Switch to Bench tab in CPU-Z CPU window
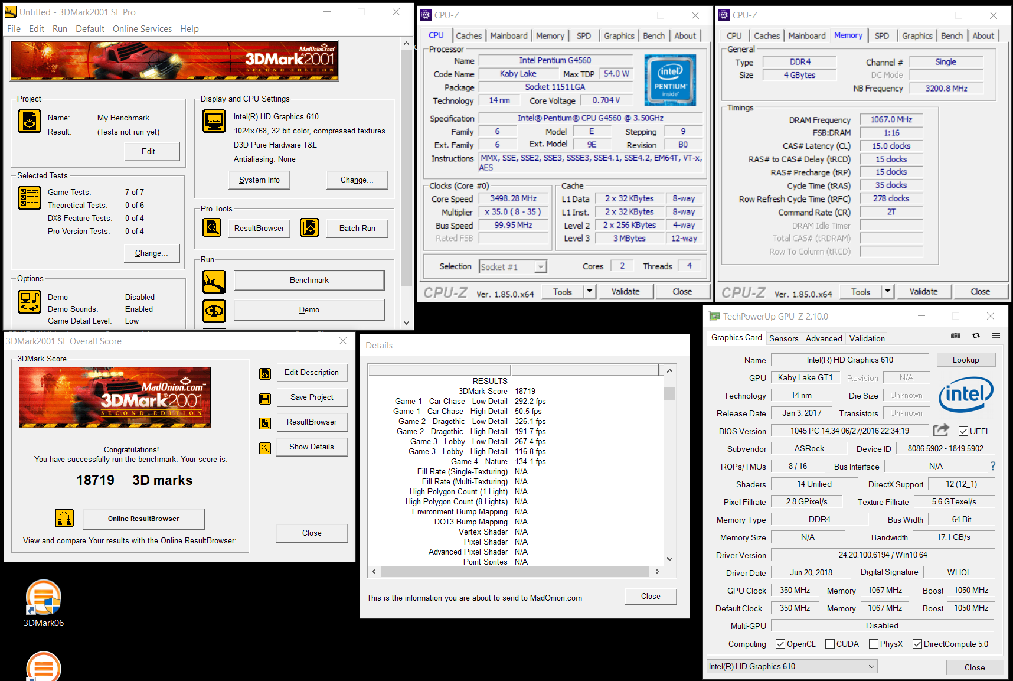1013x681 pixels. pos(653,35)
